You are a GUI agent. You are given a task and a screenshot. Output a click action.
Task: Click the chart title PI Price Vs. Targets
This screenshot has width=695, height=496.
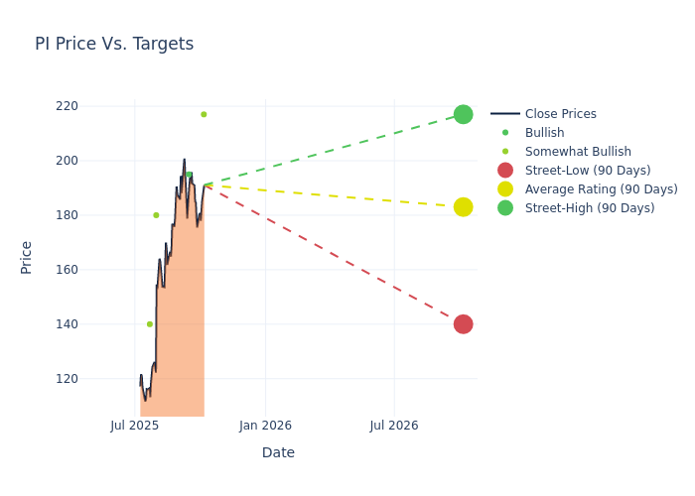(x=114, y=44)
